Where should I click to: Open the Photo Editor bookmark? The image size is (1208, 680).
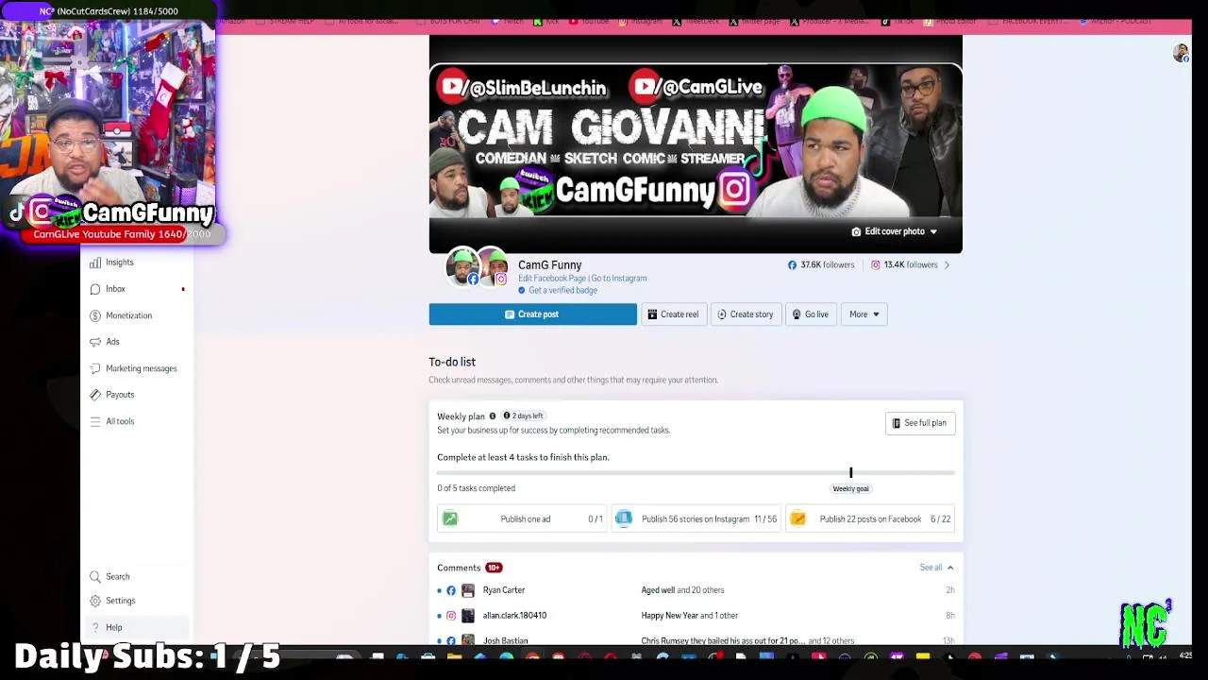[x=949, y=21]
